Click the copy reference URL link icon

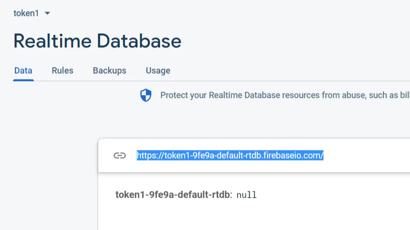120,155
